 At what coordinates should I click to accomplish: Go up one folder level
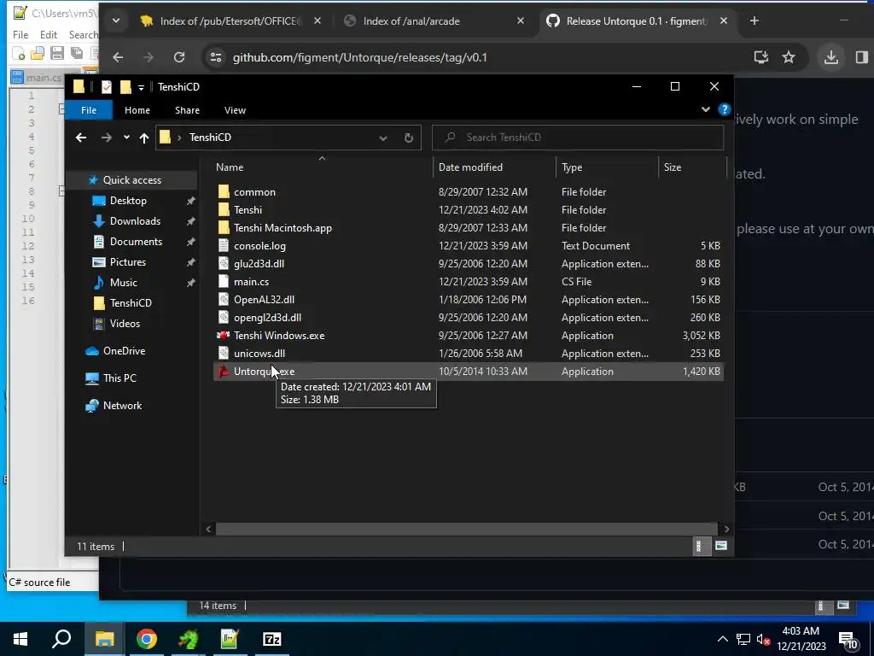[144, 138]
